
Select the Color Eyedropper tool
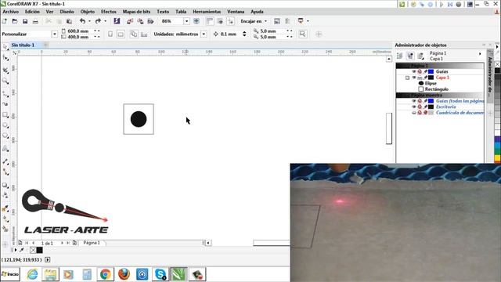(x=5, y=208)
